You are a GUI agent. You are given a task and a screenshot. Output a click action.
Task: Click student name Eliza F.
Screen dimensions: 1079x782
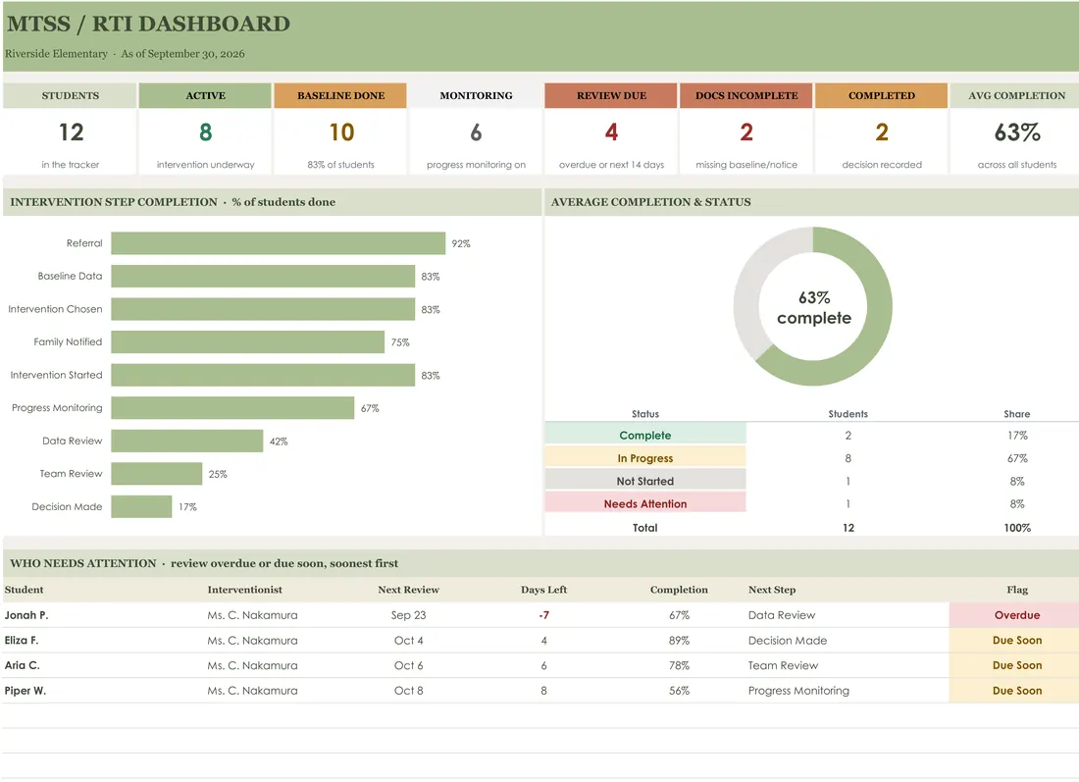(22, 640)
